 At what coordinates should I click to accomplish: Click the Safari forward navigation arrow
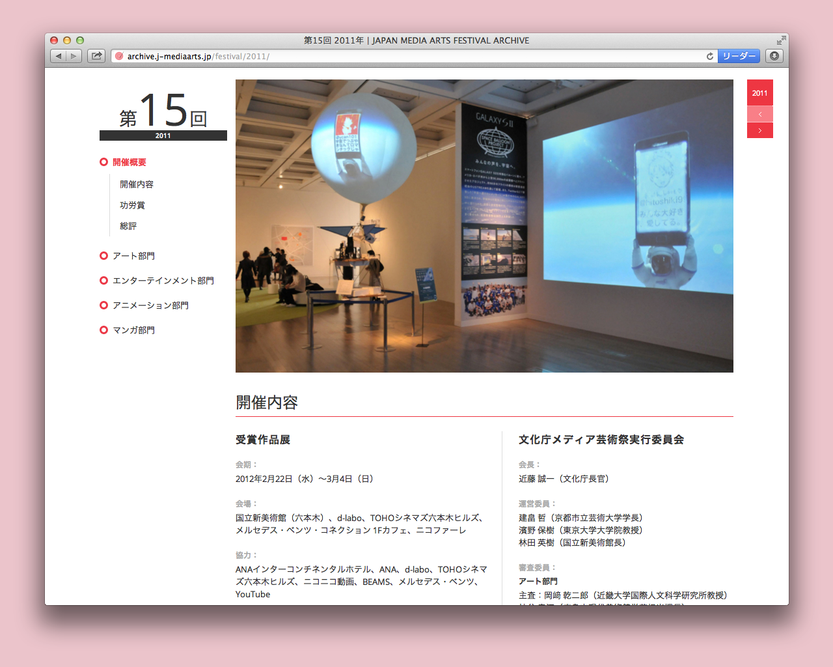[x=74, y=56]
